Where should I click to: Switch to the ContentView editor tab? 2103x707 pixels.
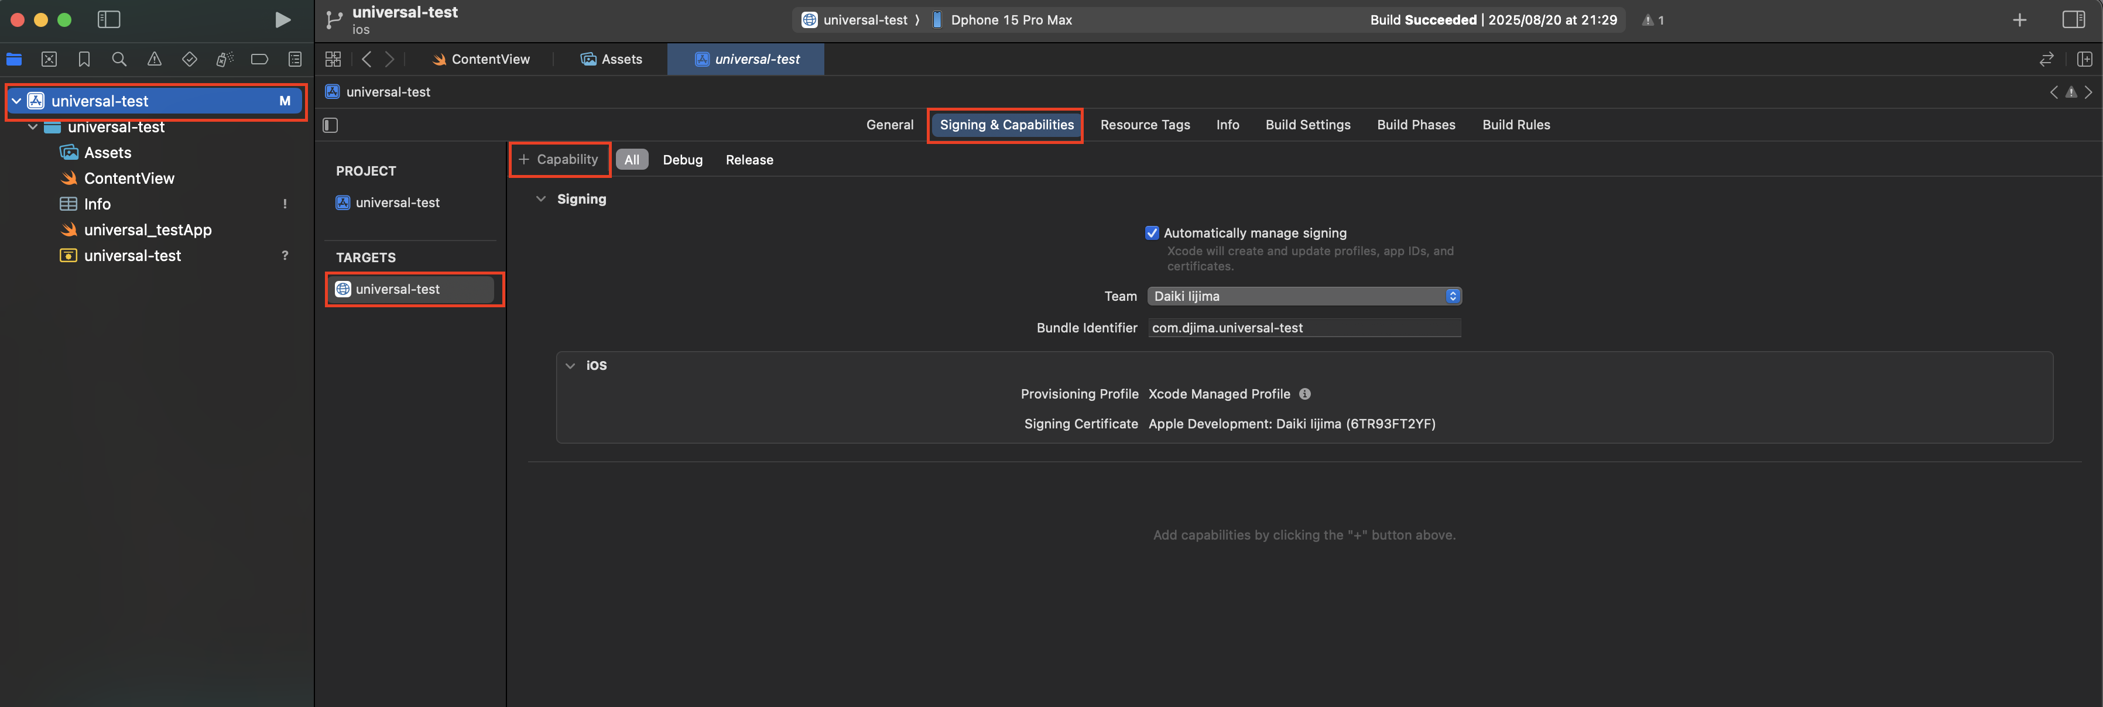coord(481,59)
